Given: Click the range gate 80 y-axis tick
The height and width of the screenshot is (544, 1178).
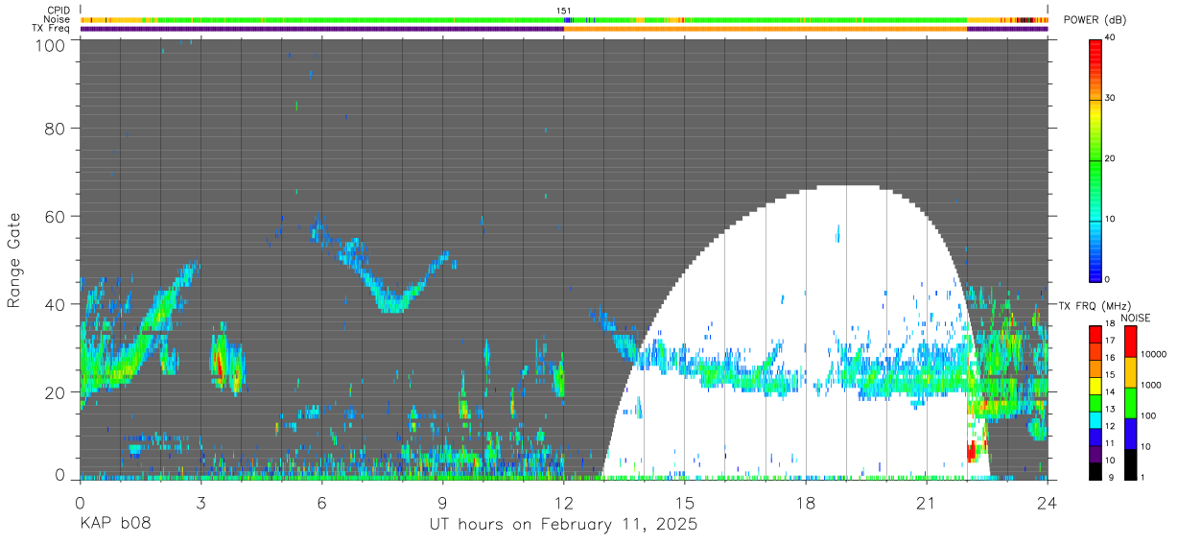Looking at the screenshot, I should (55, 128).
